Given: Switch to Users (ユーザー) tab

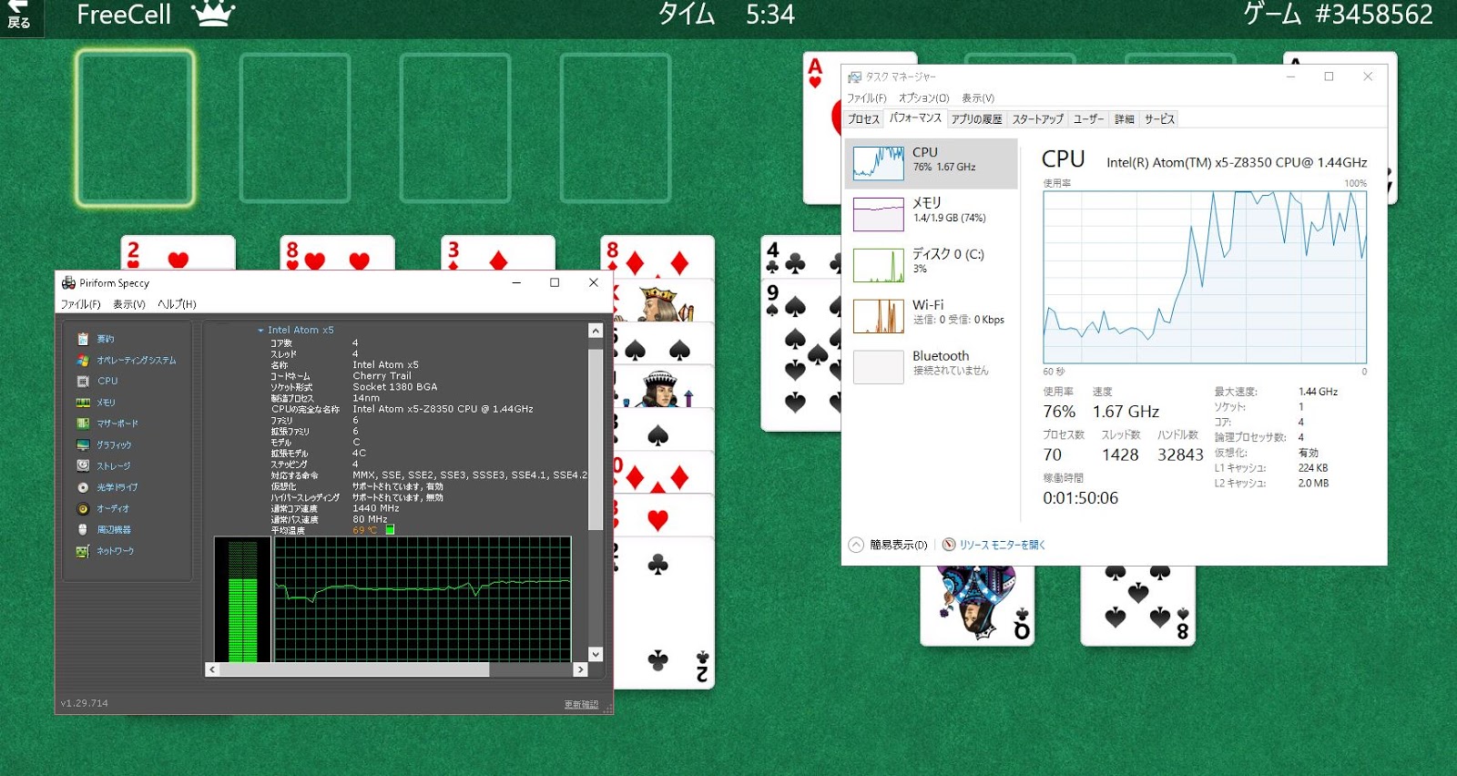Looking at the screenshot, I should pos(1088,119).
